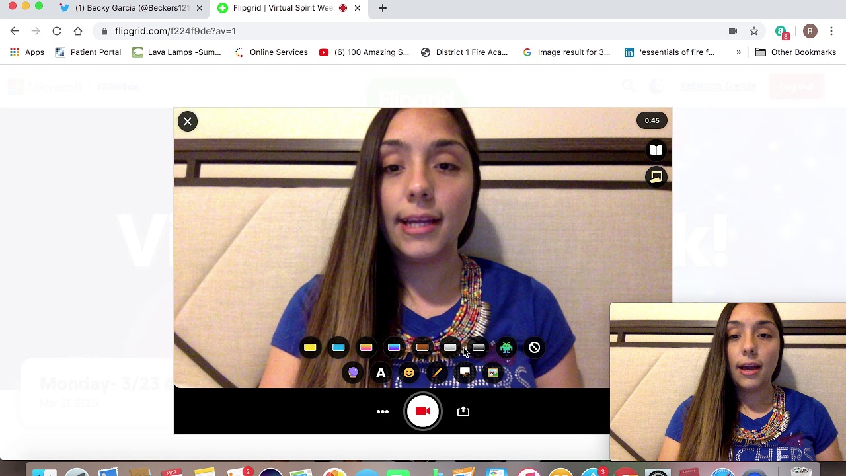Close the Flipgrid browser tab
The width and height of the screenshot is (846, 476).
358,8
